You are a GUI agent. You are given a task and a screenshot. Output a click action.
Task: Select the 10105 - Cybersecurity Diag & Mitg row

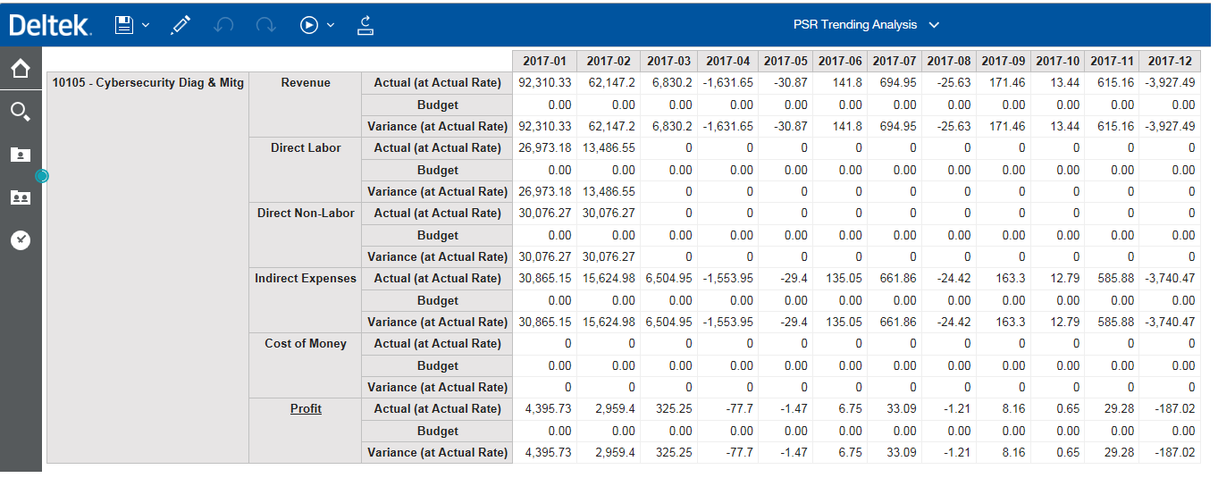(x=147, y=83)
